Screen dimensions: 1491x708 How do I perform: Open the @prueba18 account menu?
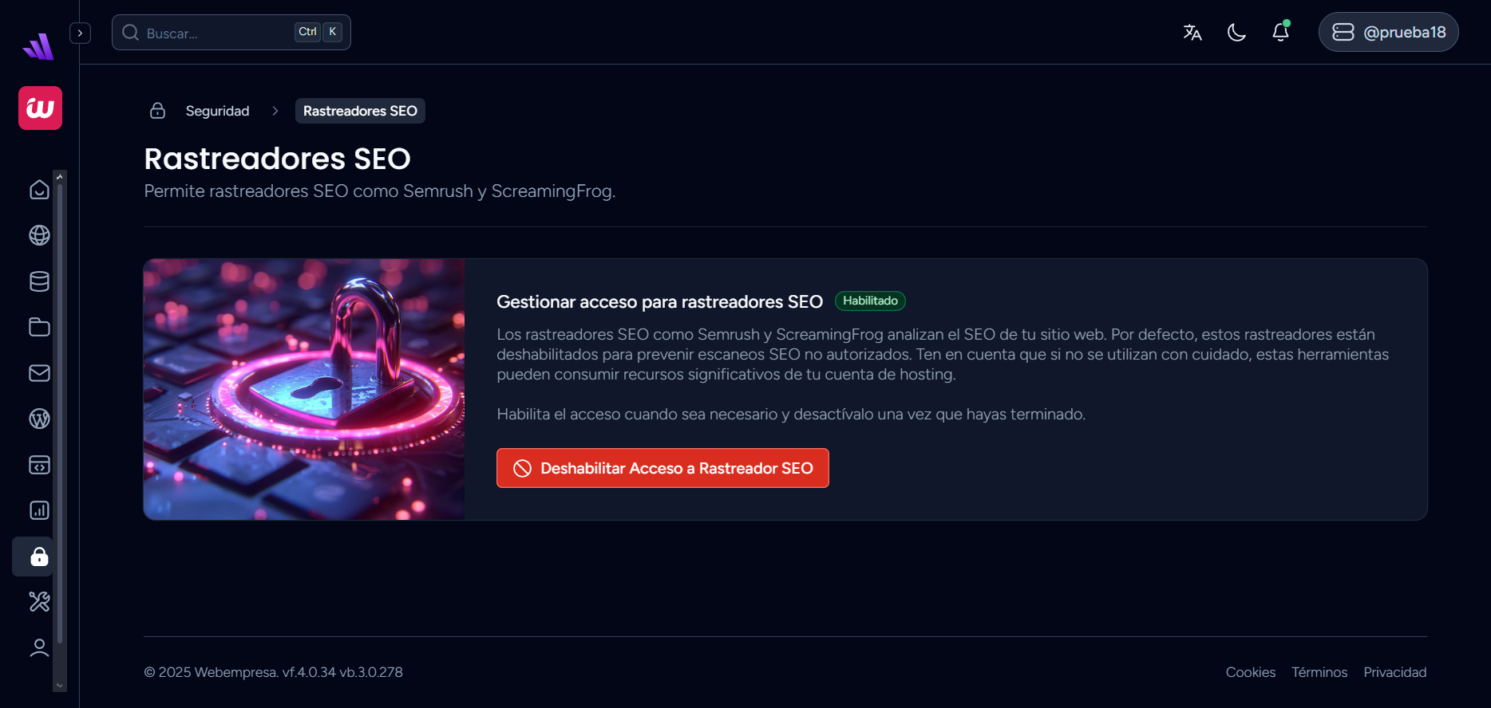[1388, 32]
